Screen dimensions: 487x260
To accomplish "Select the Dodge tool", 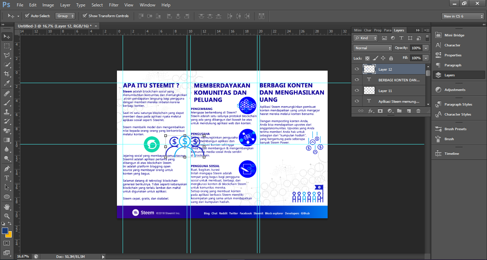I will (7, 158).
